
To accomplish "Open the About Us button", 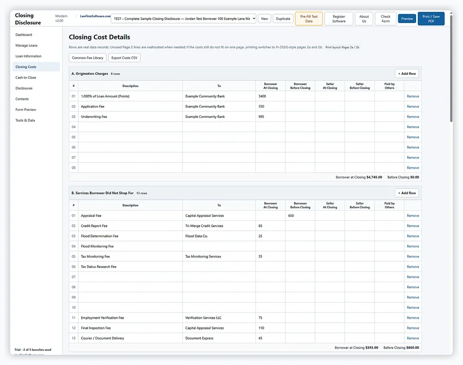I will pyautogui.click(x=364, y=19).
